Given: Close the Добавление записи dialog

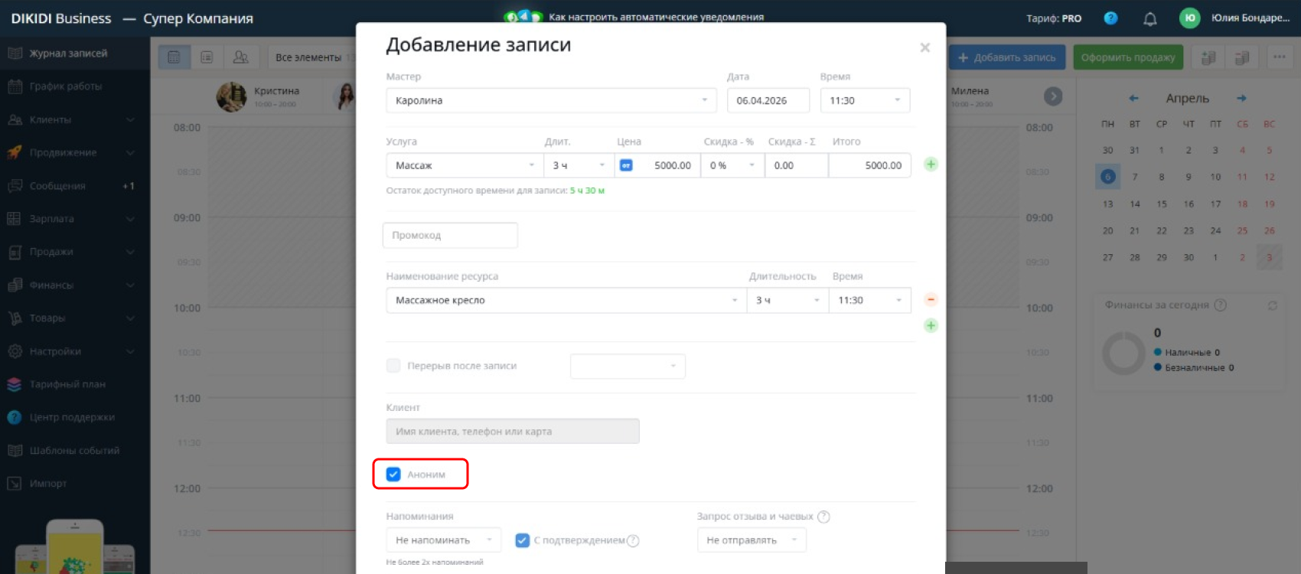Looking at the screenshot, I should click(x=924, y=47).
